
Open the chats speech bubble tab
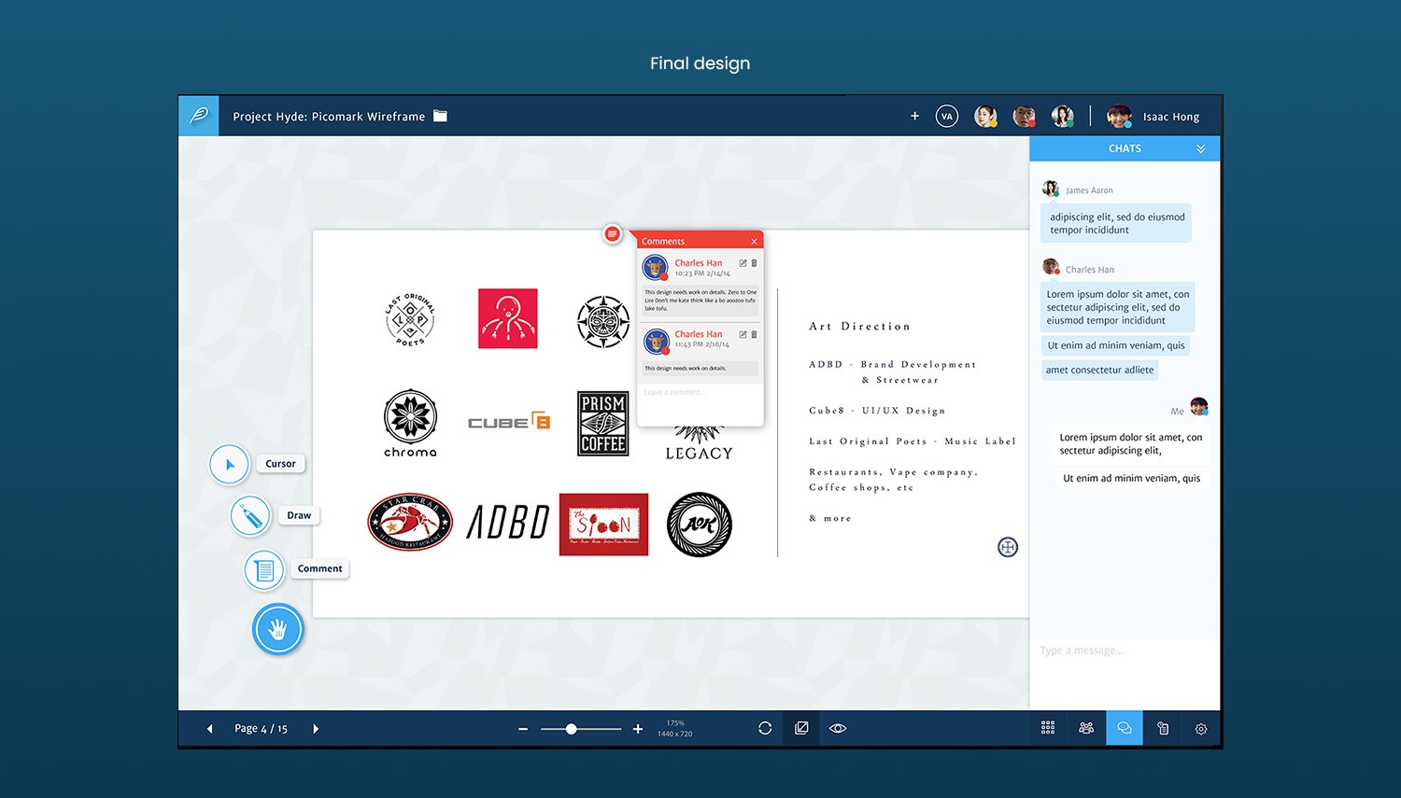coord(1125,728)
